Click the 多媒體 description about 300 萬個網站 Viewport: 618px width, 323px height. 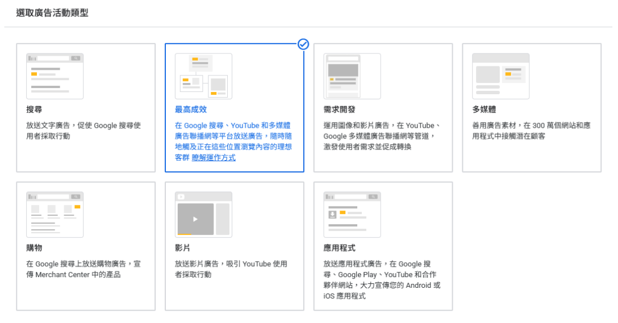coord(531,131)
